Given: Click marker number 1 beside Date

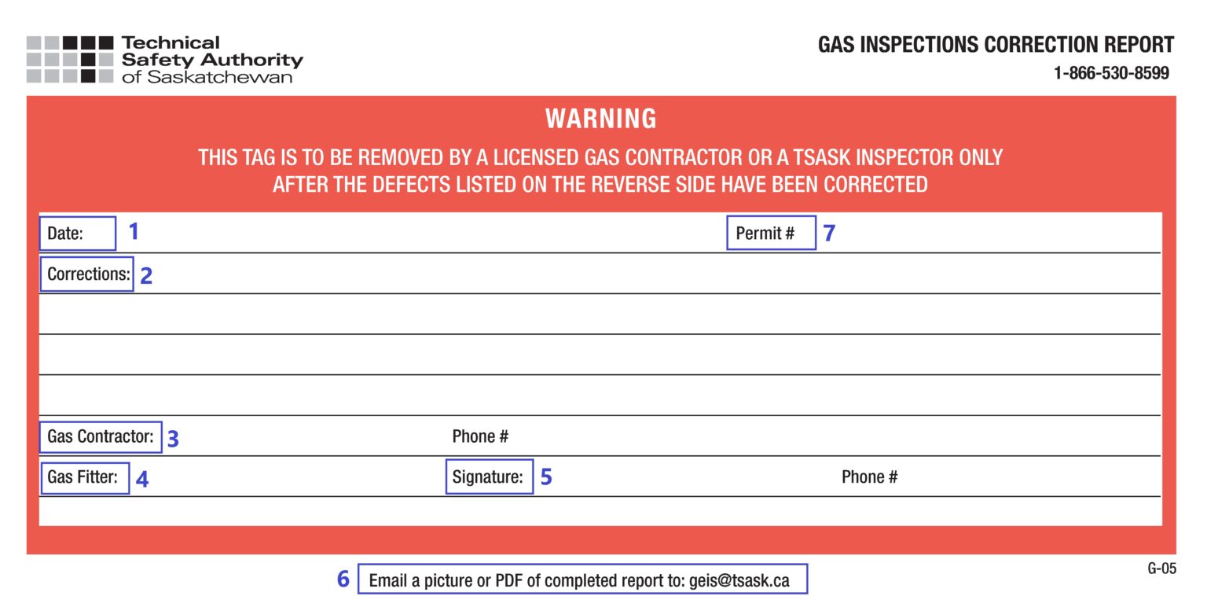Looking at the screenshot, I should tap(134, 230).
